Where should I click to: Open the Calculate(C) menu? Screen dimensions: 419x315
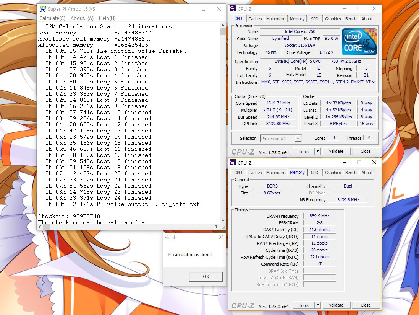pos(52,18)
